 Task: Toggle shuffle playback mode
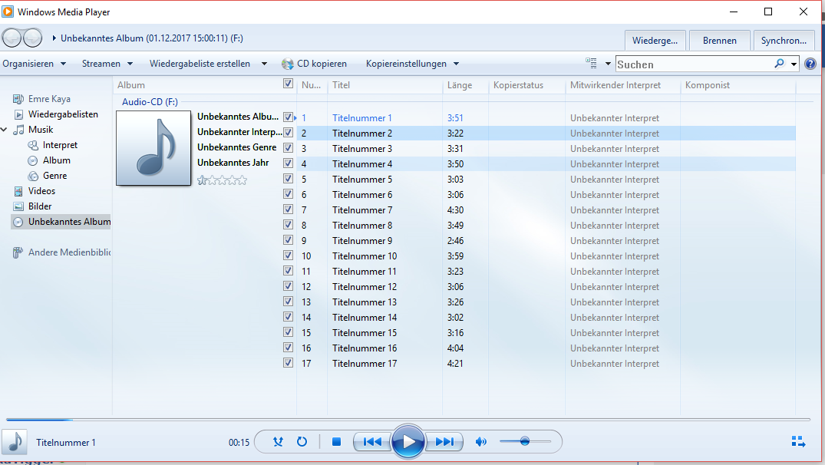[x=279, y=442]
